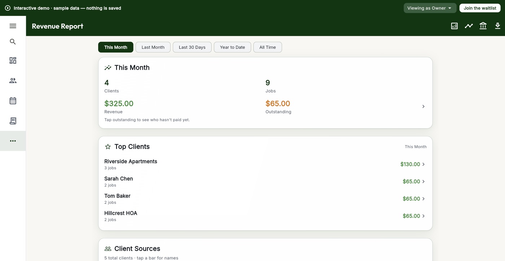Open the Tom Baker client name
The height and width of the screenshot is (261, 505).
coord(117,196)
